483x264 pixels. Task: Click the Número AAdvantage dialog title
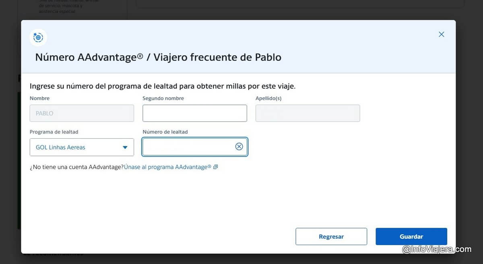pos(158,57)
